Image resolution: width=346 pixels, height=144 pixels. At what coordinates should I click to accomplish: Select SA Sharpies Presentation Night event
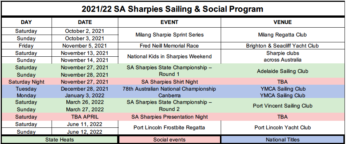(x=169, y=117)
